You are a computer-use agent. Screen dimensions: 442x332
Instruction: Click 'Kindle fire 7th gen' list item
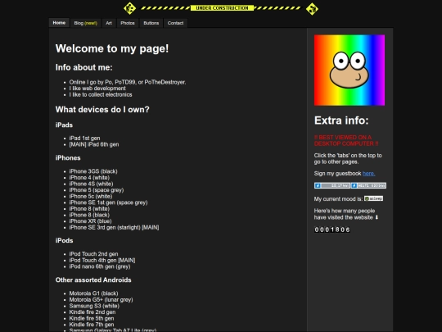coord(92,325)
